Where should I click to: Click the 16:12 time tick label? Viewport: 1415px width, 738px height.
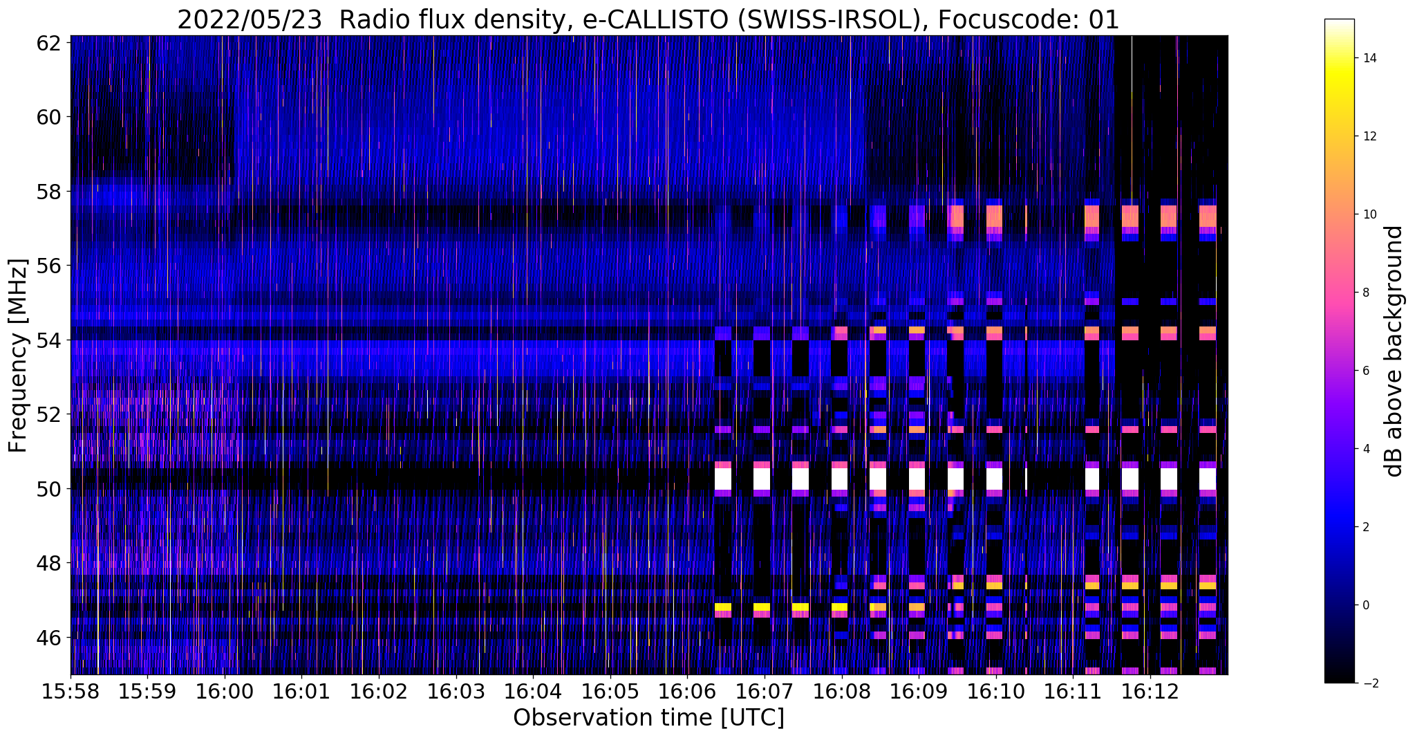pos(1150,692)
